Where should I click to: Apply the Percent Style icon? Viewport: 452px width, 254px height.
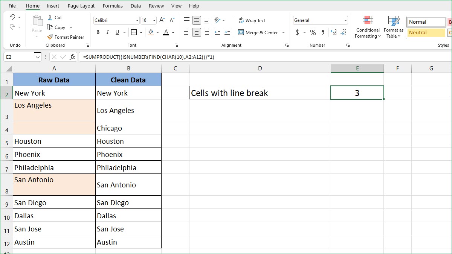pos(313,32)
